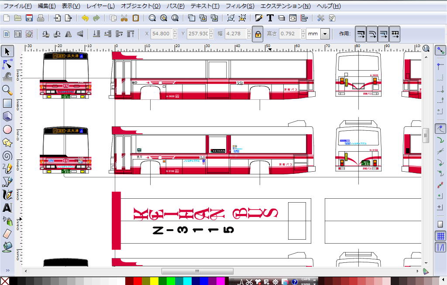Select the Calligraphy tool
447x285 pixels.
pyautogui.click(x=7, y=194)
